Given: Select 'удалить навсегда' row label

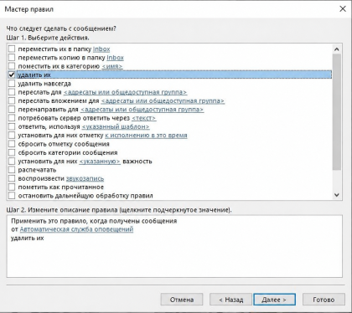Looking at the screenshot, I should point(44,84).
